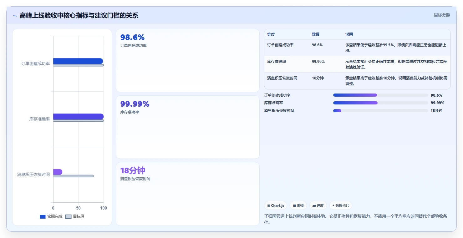Click the 消息积压恢复时间 label under 18分钟 card
The width and height of the screenshot is (463, 238).
click(x=135, y=179)
